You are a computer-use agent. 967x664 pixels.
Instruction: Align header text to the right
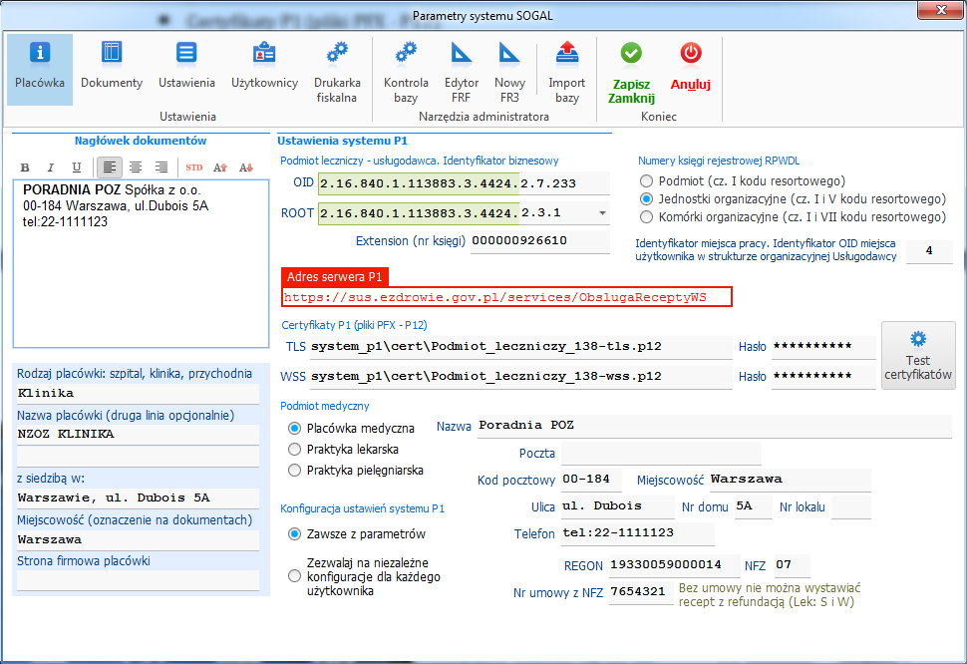tap(161, 167)
